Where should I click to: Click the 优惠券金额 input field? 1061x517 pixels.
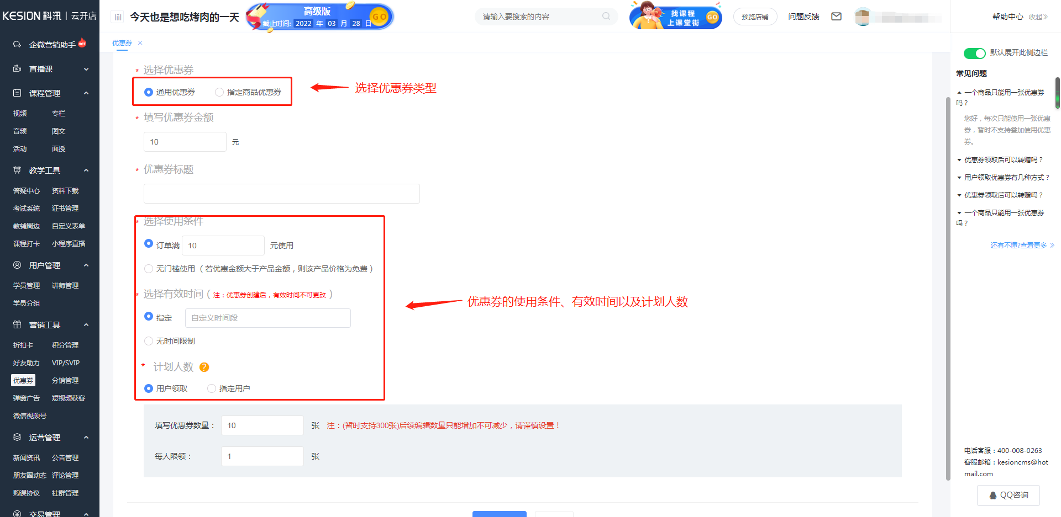pyautogui.click(x=185, y=142)
